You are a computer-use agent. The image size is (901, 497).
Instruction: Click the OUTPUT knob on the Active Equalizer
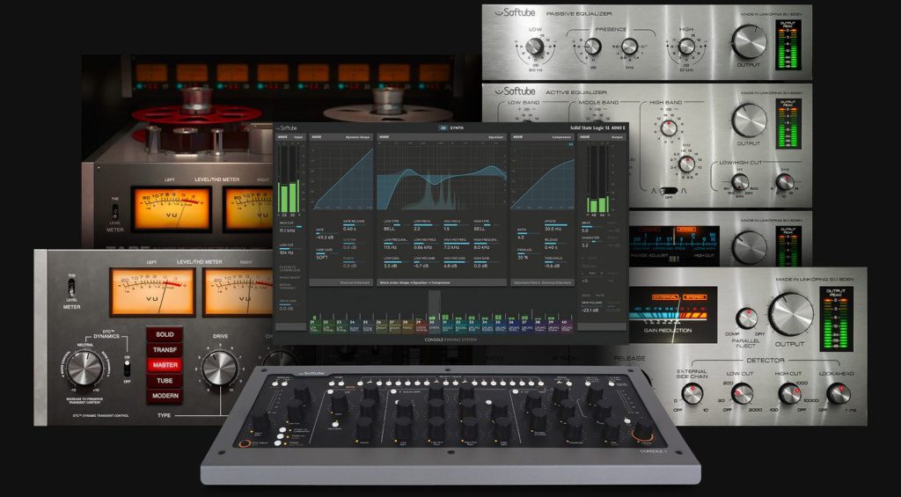tap(749, 121)
